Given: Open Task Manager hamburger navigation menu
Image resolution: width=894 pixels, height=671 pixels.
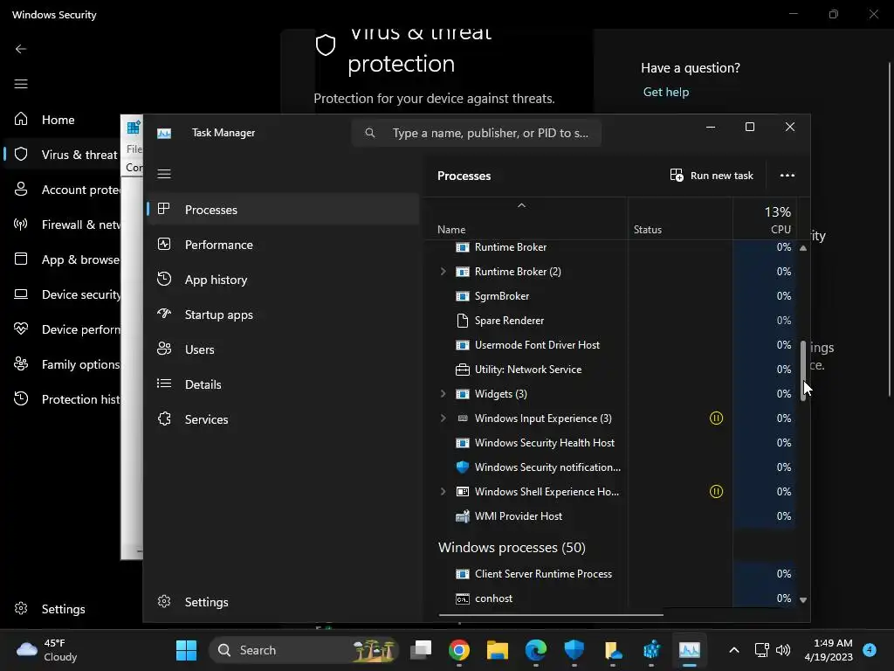Looking at the screenshot, I should pyautogui.click(x=164, y=174).
